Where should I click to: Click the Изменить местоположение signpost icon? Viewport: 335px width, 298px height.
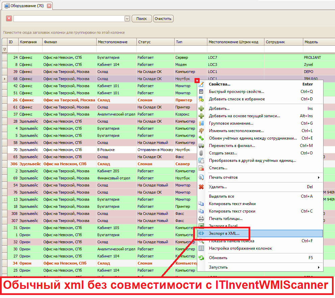201,131
